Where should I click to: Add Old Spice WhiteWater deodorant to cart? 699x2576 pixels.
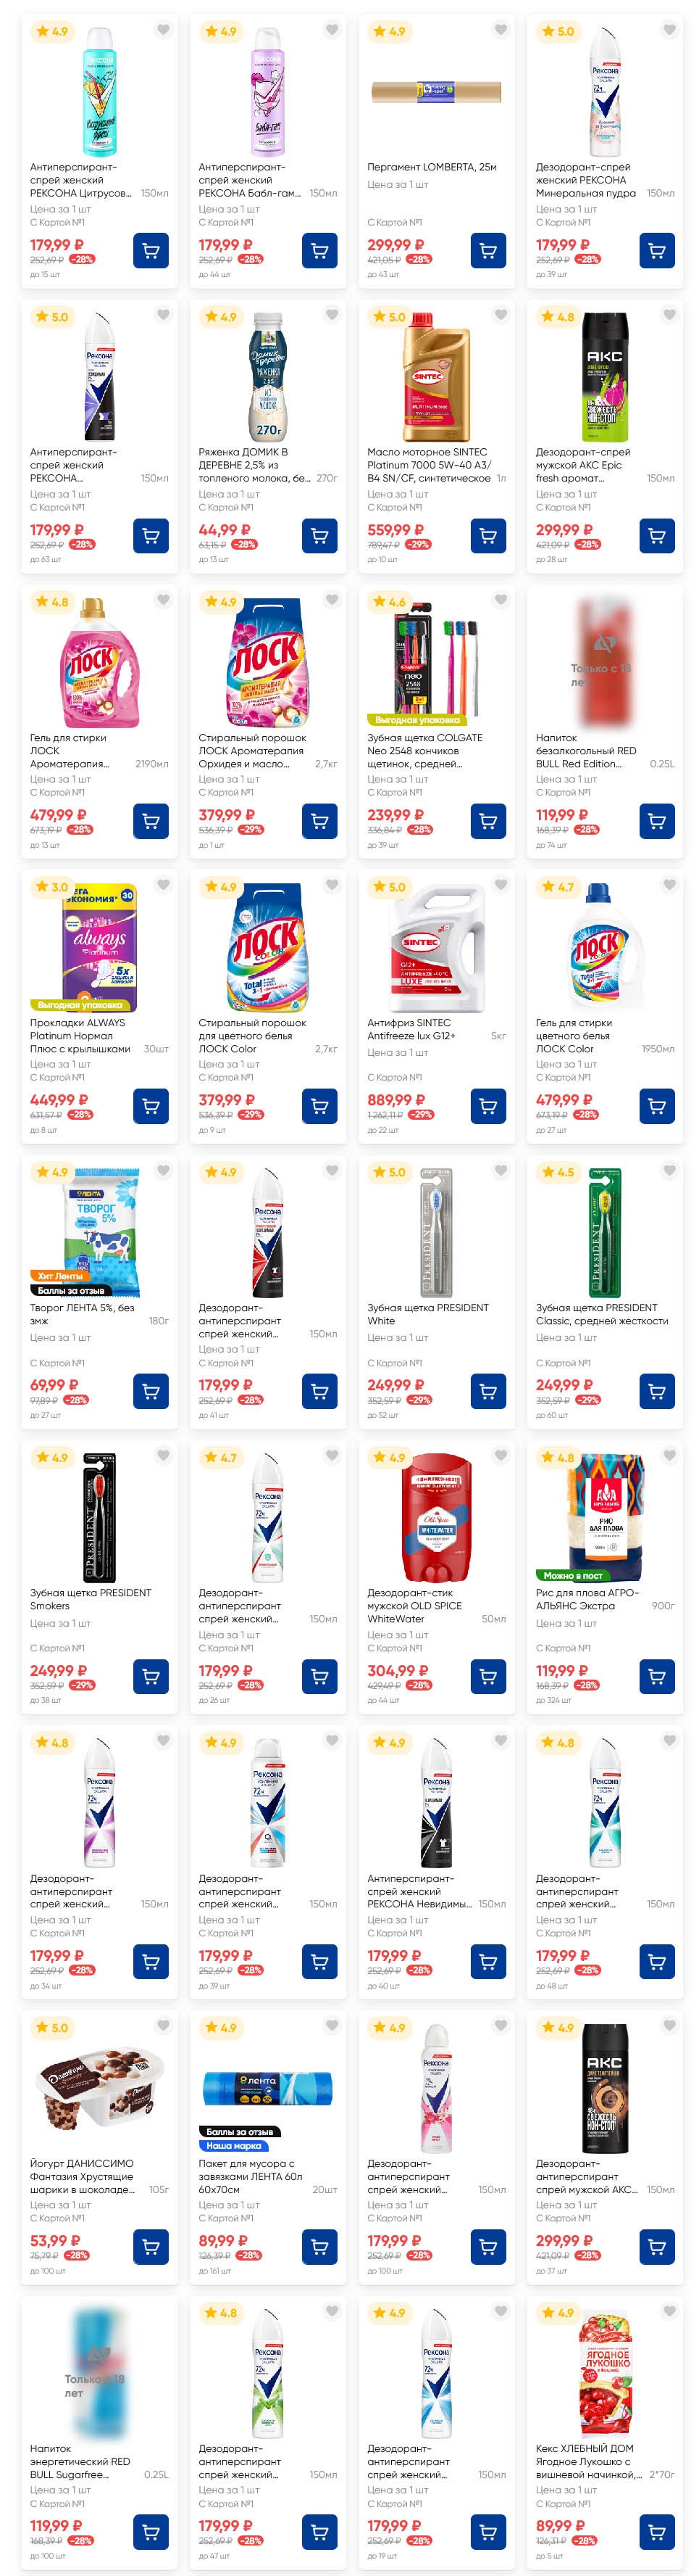tap(487, 1676)
